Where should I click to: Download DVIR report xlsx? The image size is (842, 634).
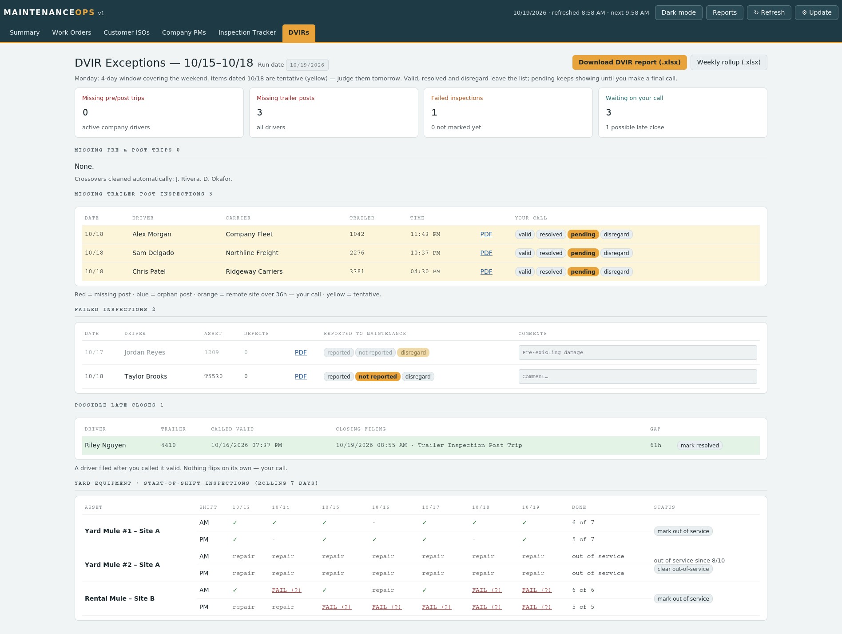(x=629, y=62)
